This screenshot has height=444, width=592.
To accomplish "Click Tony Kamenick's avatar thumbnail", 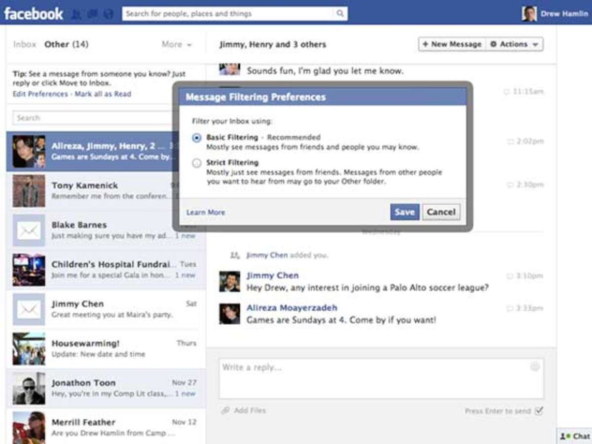I will (29, 191).
